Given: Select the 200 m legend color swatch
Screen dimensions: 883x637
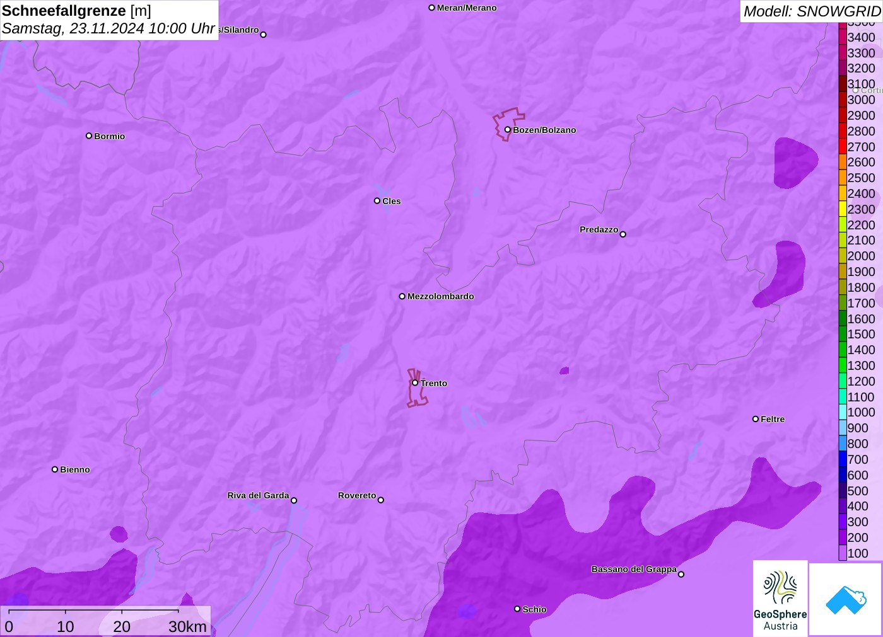Looking at the screenshot, I should click(843, 537).
